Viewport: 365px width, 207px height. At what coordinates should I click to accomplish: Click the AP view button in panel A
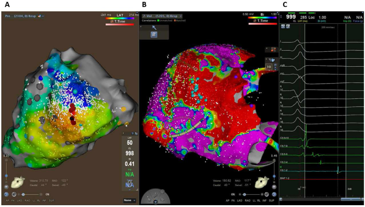pos(7,201)
